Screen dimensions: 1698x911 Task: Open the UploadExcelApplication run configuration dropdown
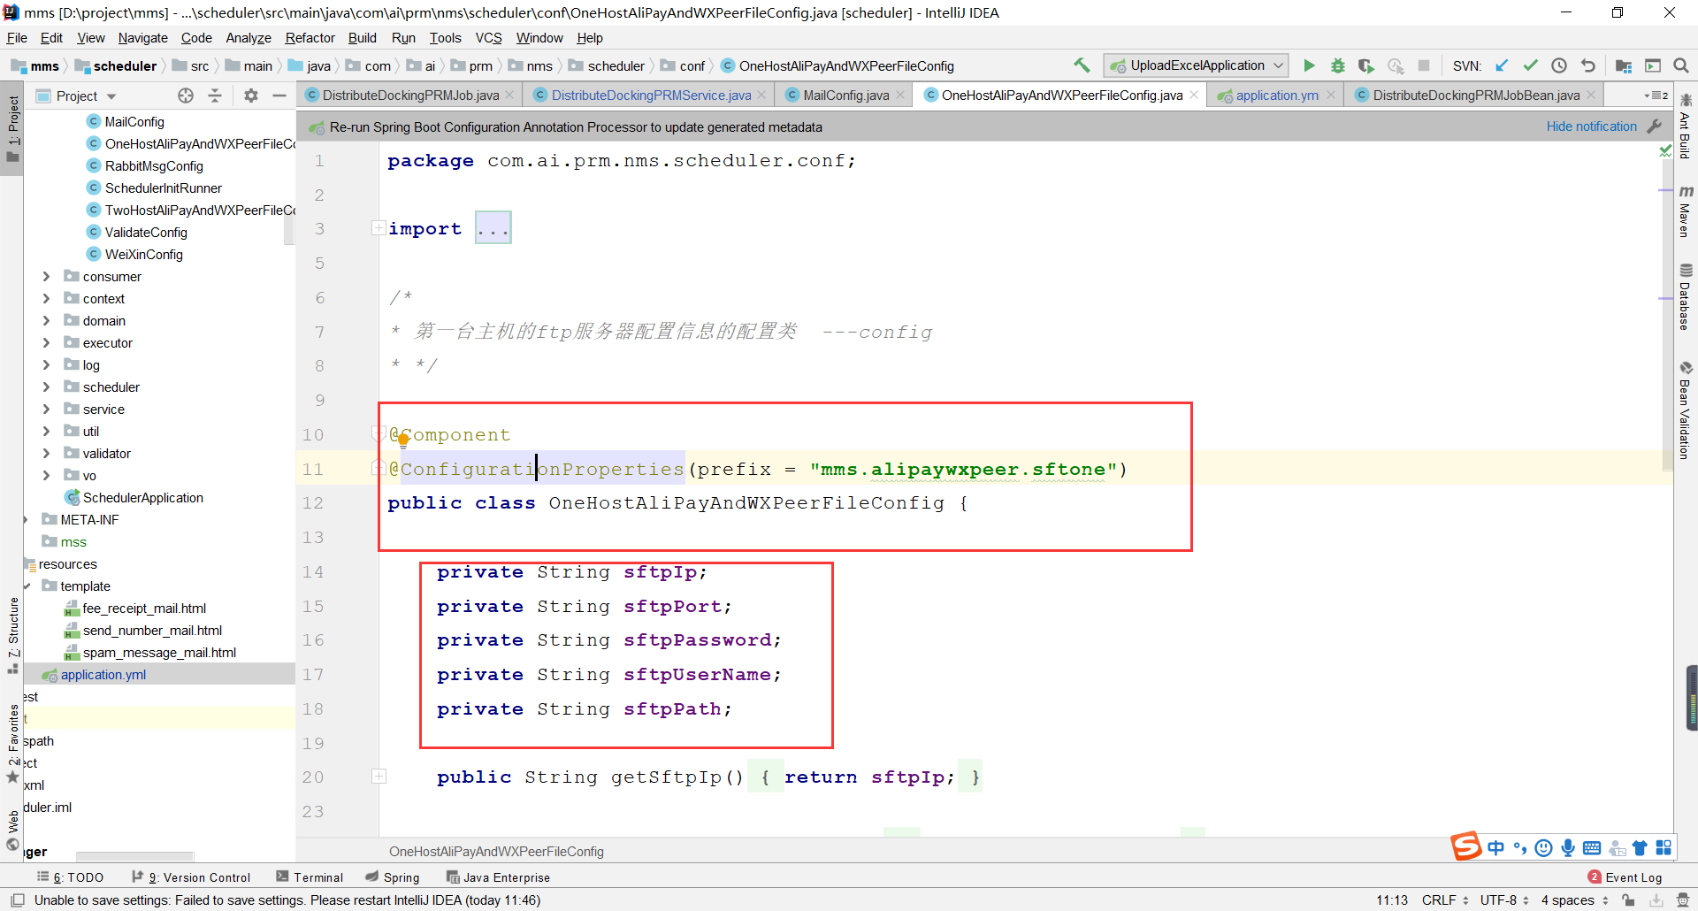[1197, 65]
